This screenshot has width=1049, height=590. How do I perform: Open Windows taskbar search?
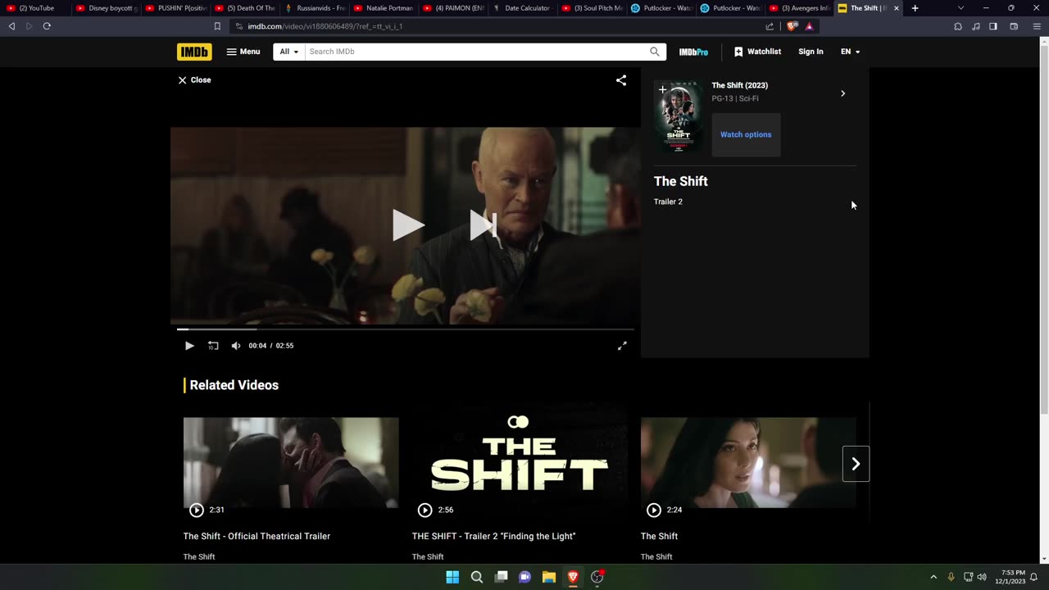tap(477, 577)
